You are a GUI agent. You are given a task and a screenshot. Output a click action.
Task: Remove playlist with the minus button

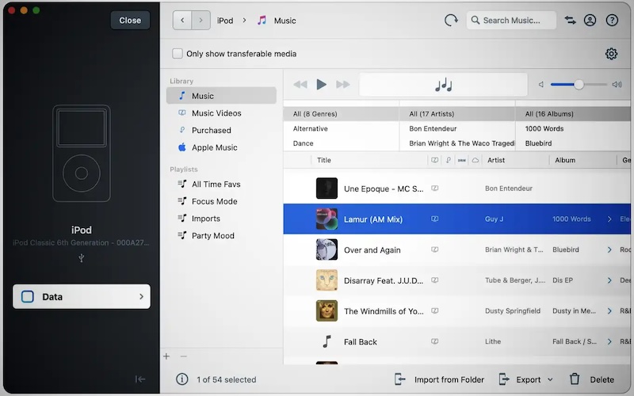click(184, 356)
